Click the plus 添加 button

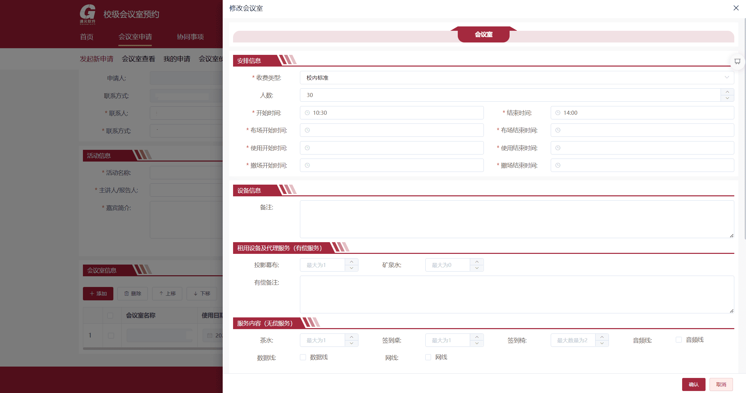pyautogui.click(x=98, y=293)
